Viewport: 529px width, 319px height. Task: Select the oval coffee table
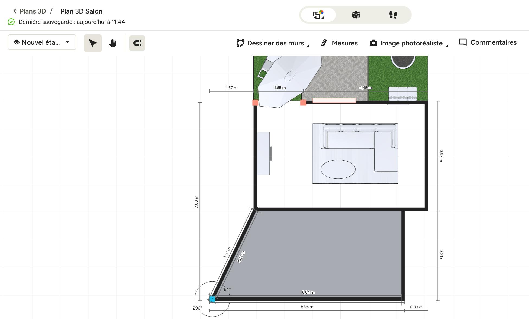pyautogui.click(x=338, y=169)
